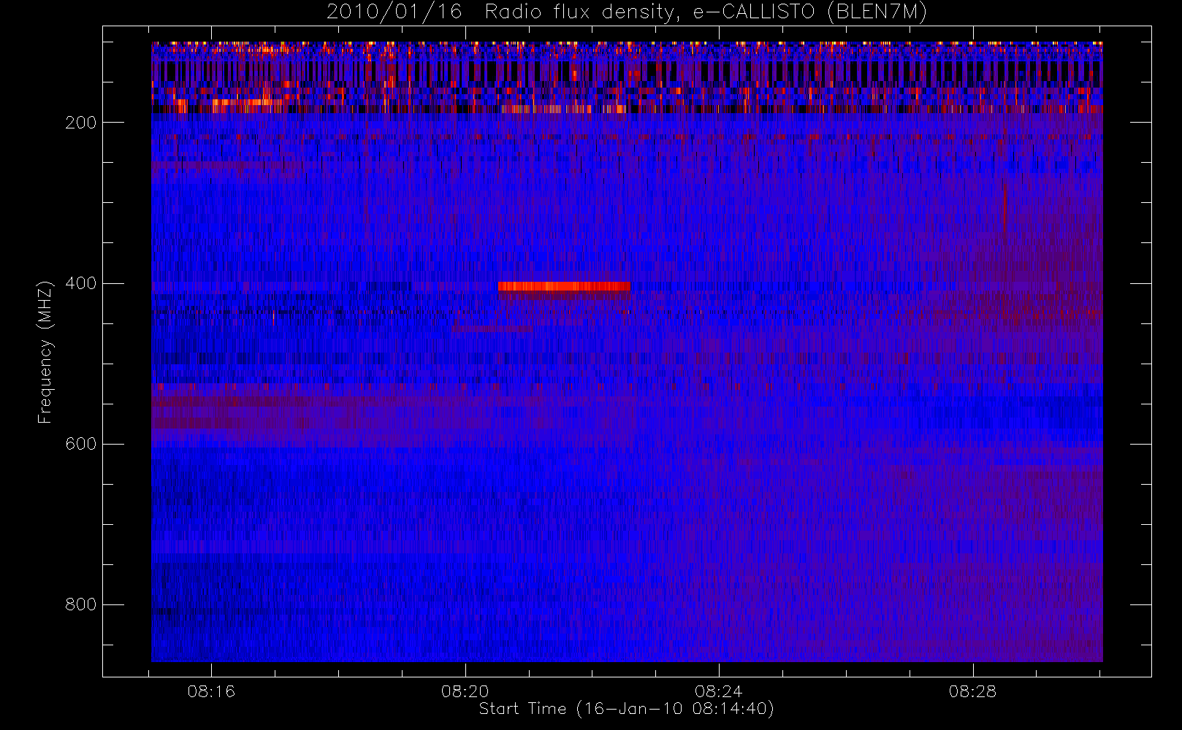Image resolution: width=1182 pixels, height=730 pixels.
Task: Click the 600 frequency tick label
Action: tap(81, 444)
